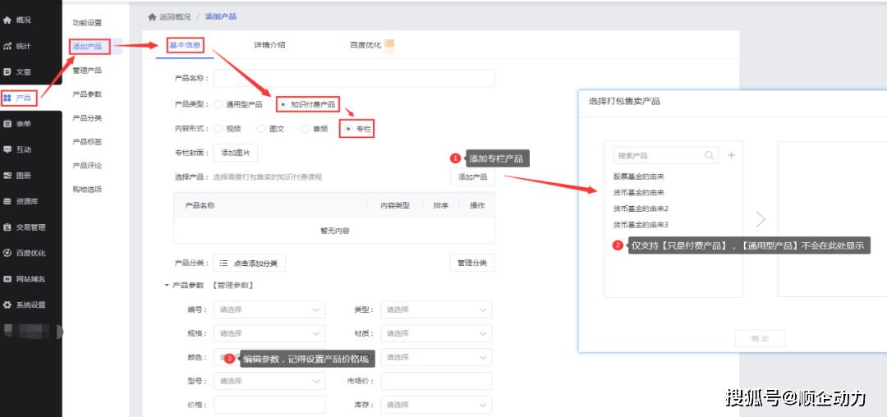Viewport: 887px width, 417px height.
Task: Click 排序 column header
Action: pos(441,206)
